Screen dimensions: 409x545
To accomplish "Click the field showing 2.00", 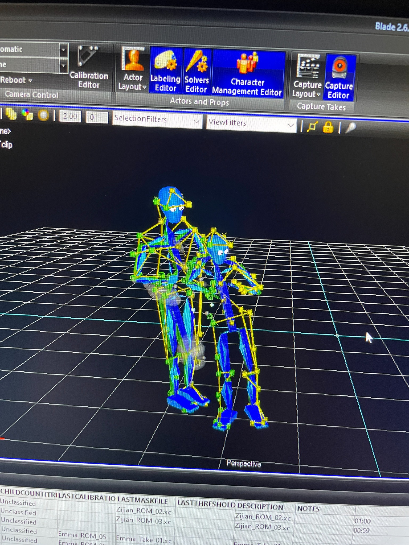I will (x=70, y=116).
